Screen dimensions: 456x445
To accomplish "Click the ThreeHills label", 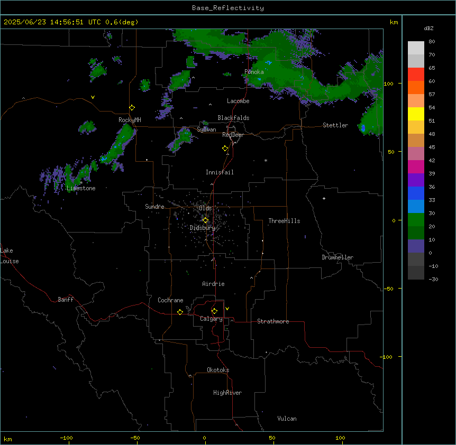I will click(x=284, y=221).
